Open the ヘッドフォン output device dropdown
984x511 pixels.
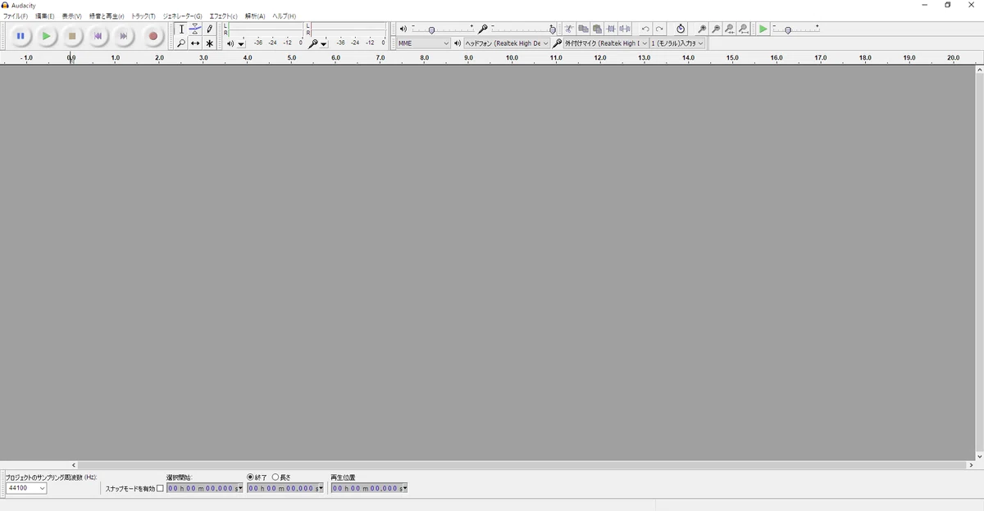pyautogui.click(x=507, y=43)
